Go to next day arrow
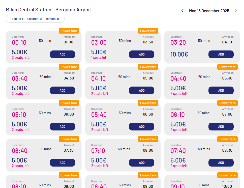 (x=236, y=11)
